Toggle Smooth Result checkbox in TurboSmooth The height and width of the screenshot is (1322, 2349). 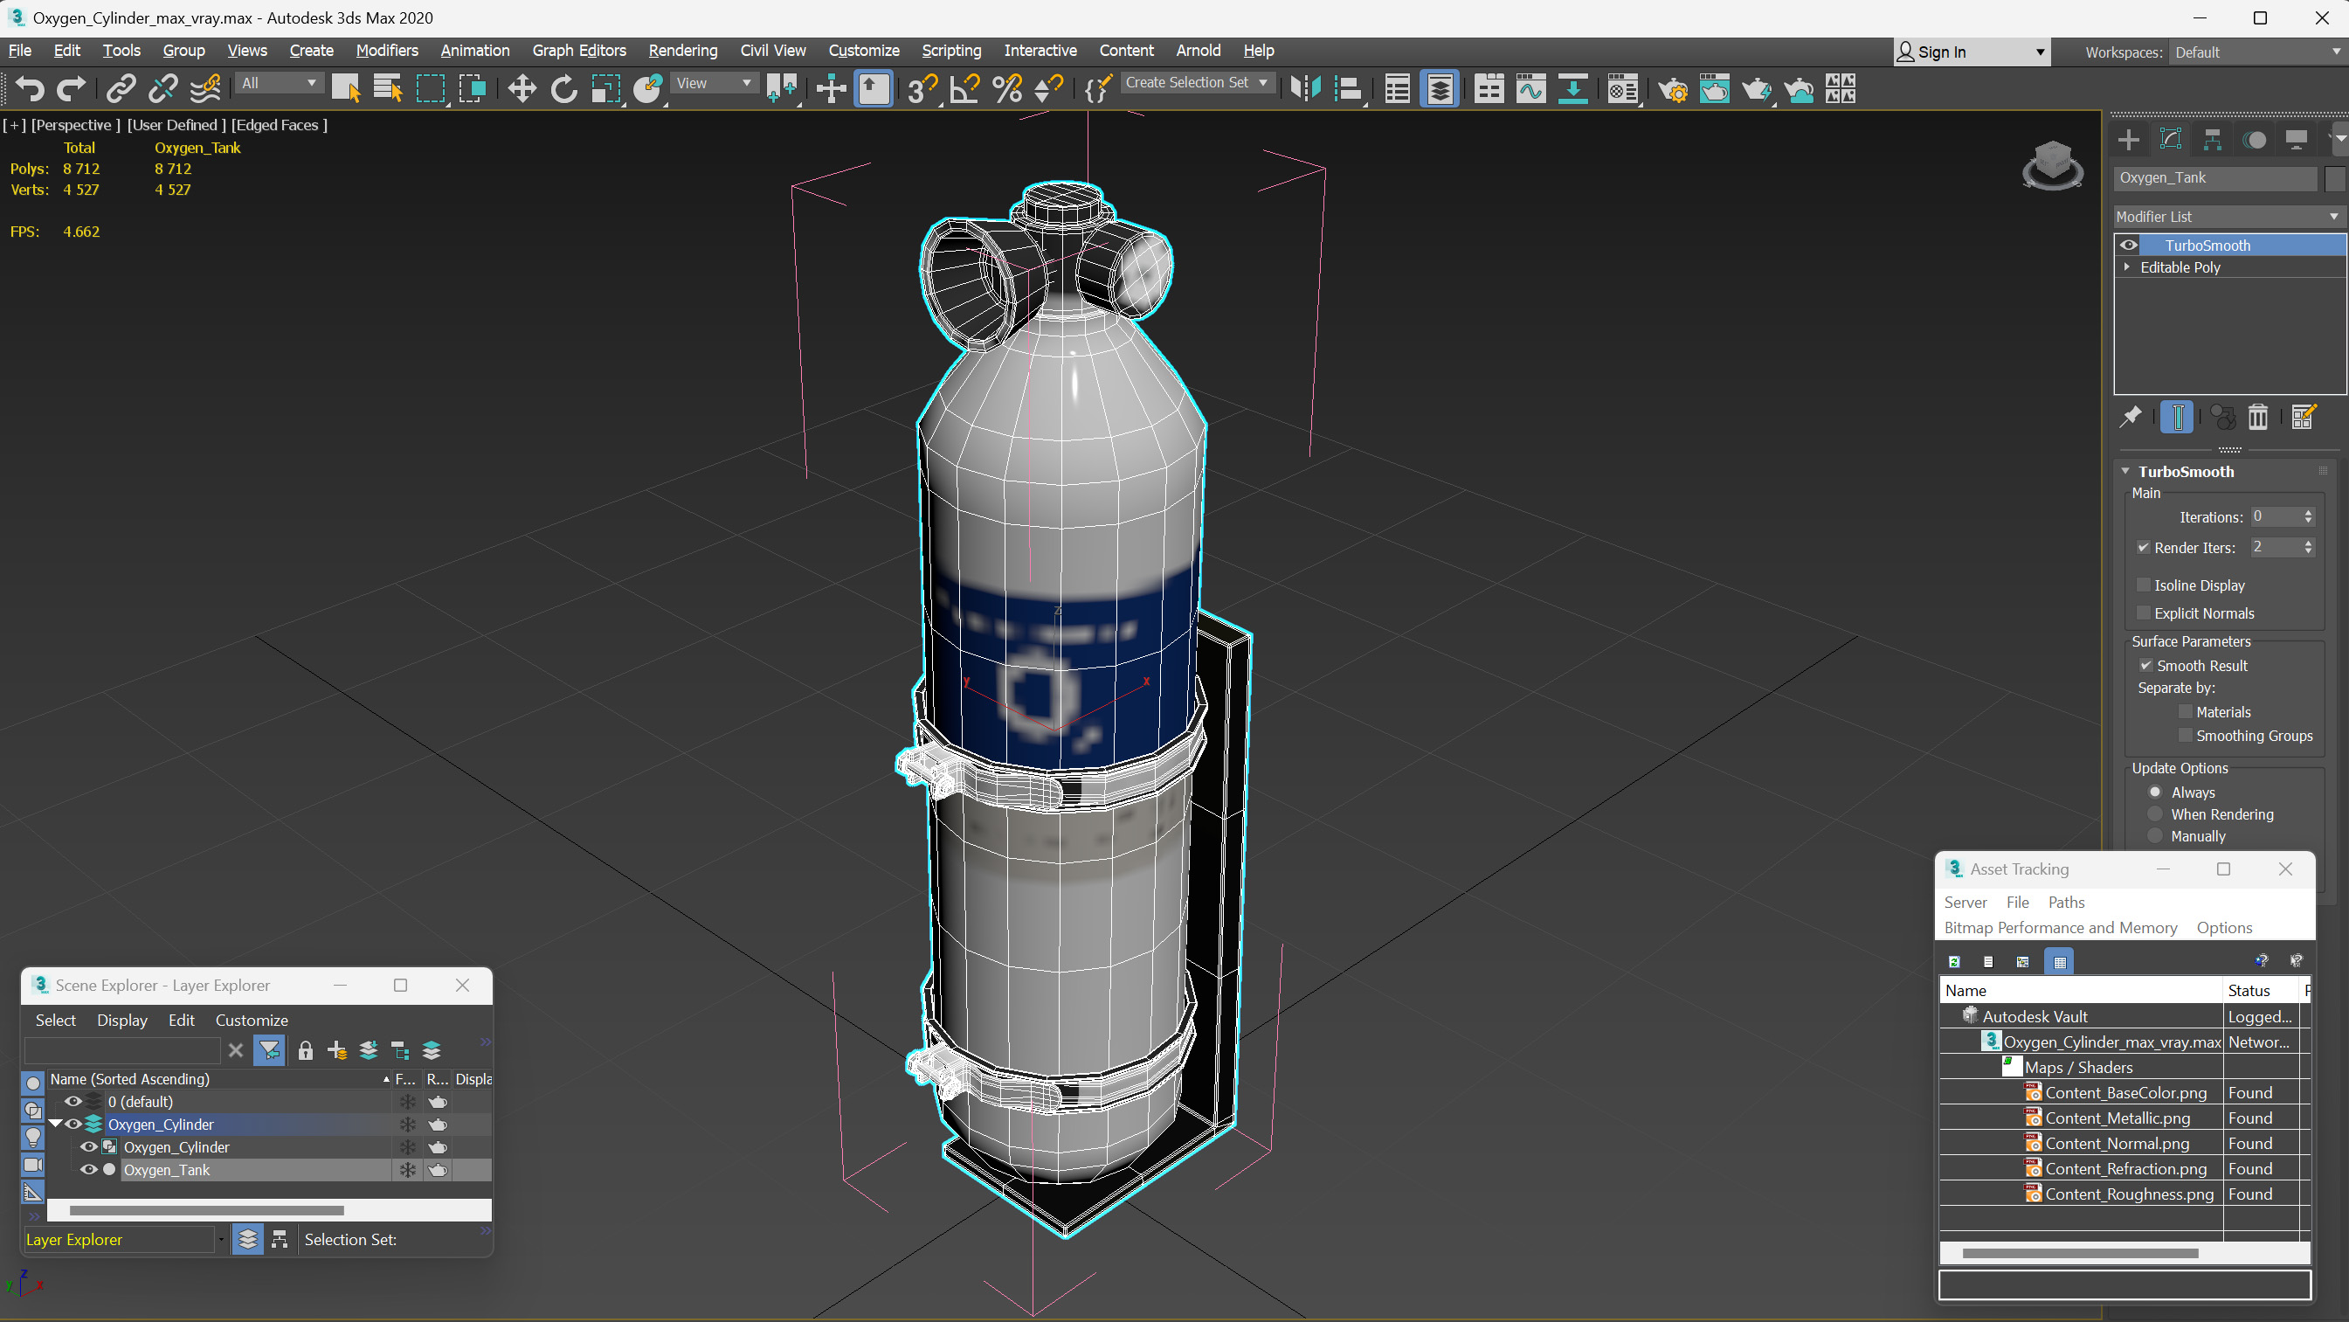pos(2147,665)
